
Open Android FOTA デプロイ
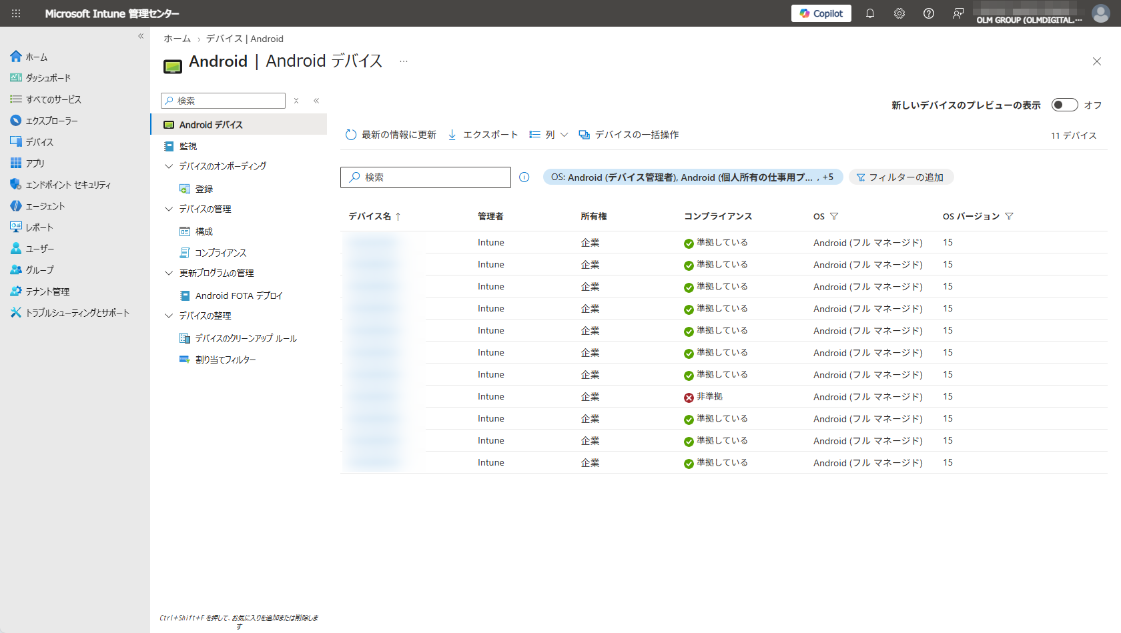[239, 295]
